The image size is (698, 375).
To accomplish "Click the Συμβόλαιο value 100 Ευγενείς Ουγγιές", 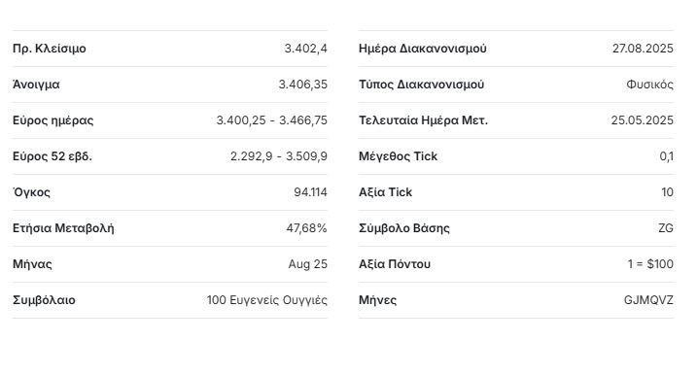I will [x=267, y=300].
